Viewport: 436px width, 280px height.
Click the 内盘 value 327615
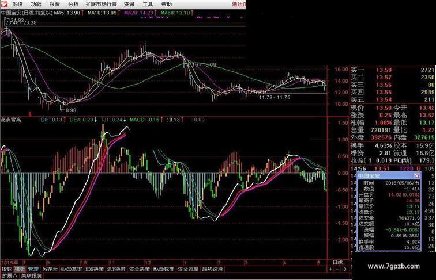[424, 137]
